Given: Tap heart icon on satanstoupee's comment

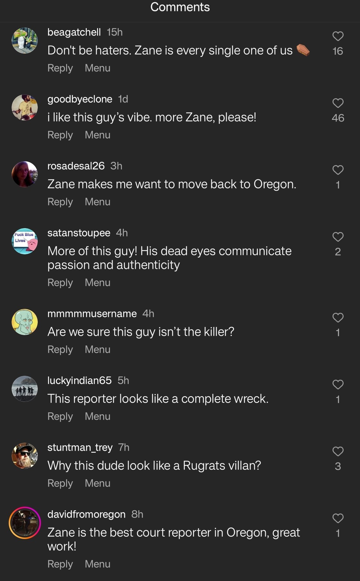Looking at the screenshot, I should click(x=338, y=237).
